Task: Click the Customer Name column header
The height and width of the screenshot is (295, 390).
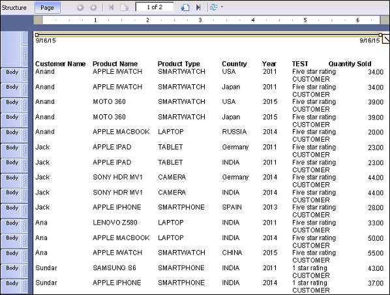Action: 61,64
